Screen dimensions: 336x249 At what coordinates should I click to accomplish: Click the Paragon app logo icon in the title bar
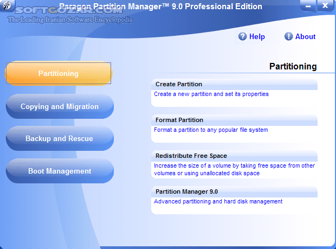[x=7, y=5]
